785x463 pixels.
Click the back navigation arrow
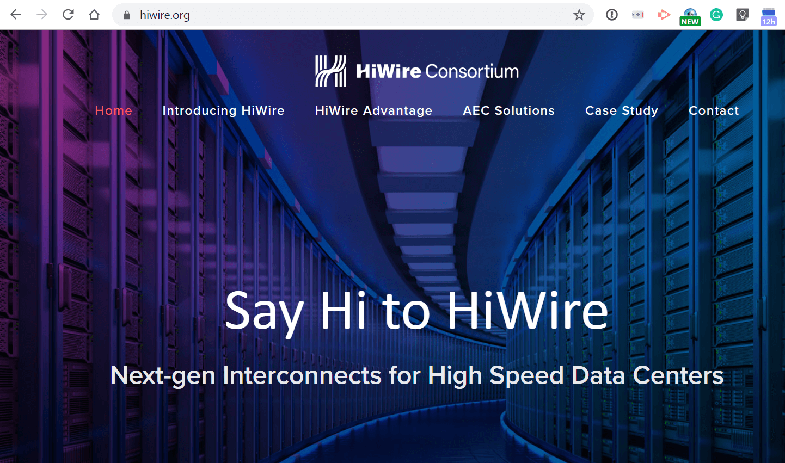15,15
